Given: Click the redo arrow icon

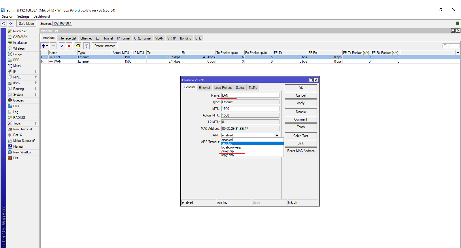Looking at the screenshot, I should tap(11, 23).
